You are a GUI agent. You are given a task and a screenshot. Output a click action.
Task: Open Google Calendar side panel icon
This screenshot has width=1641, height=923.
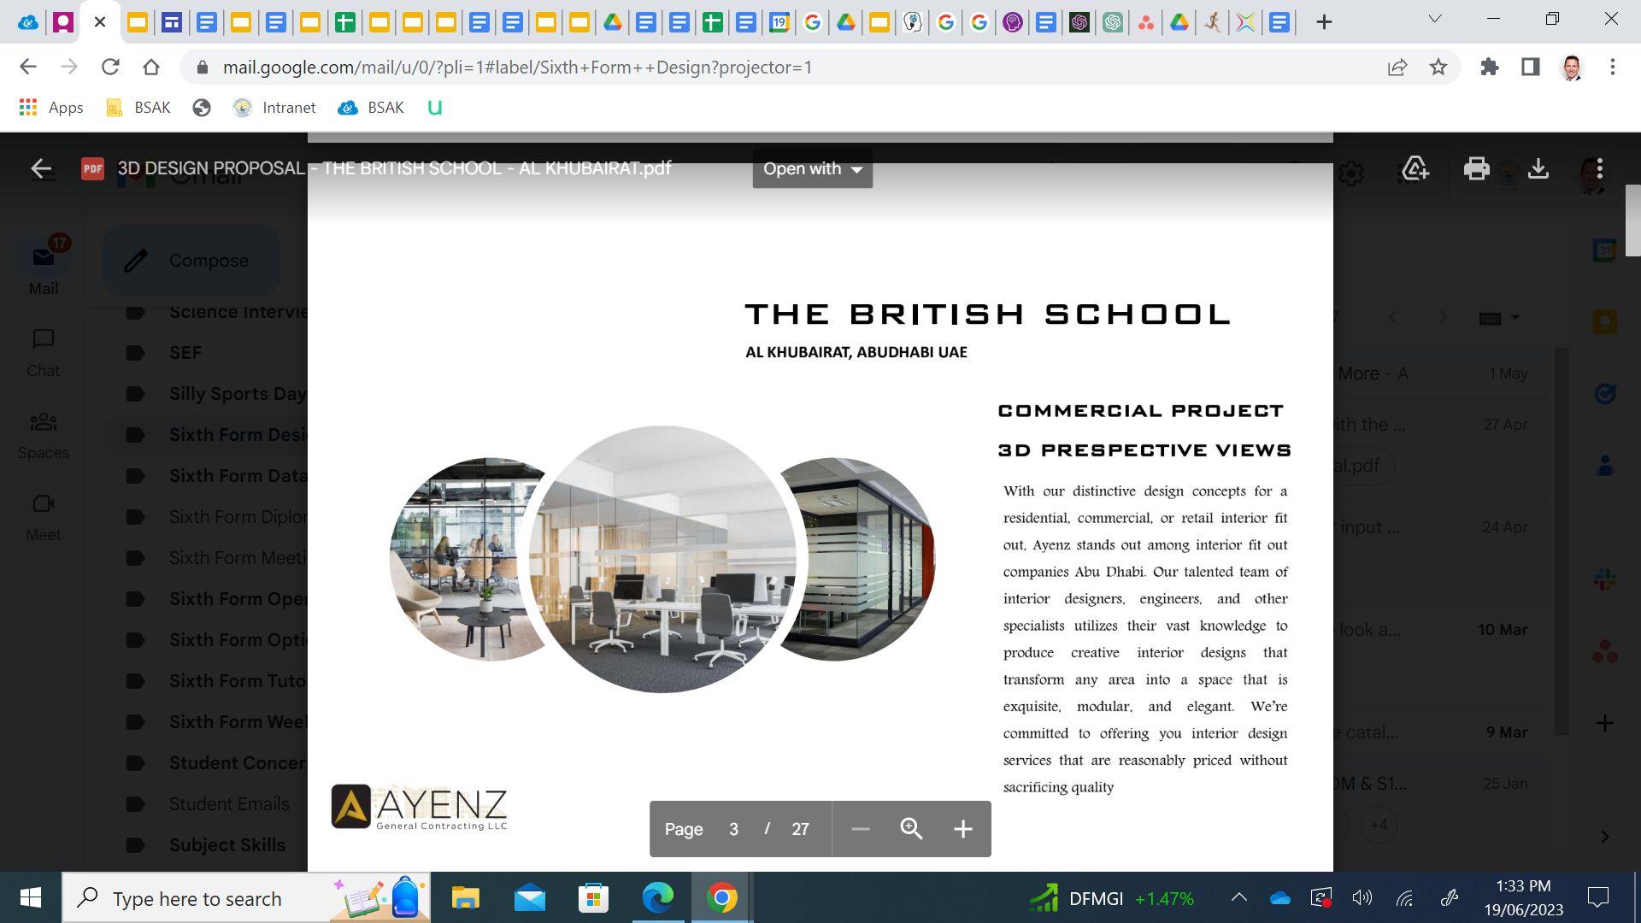[1604, 250]
